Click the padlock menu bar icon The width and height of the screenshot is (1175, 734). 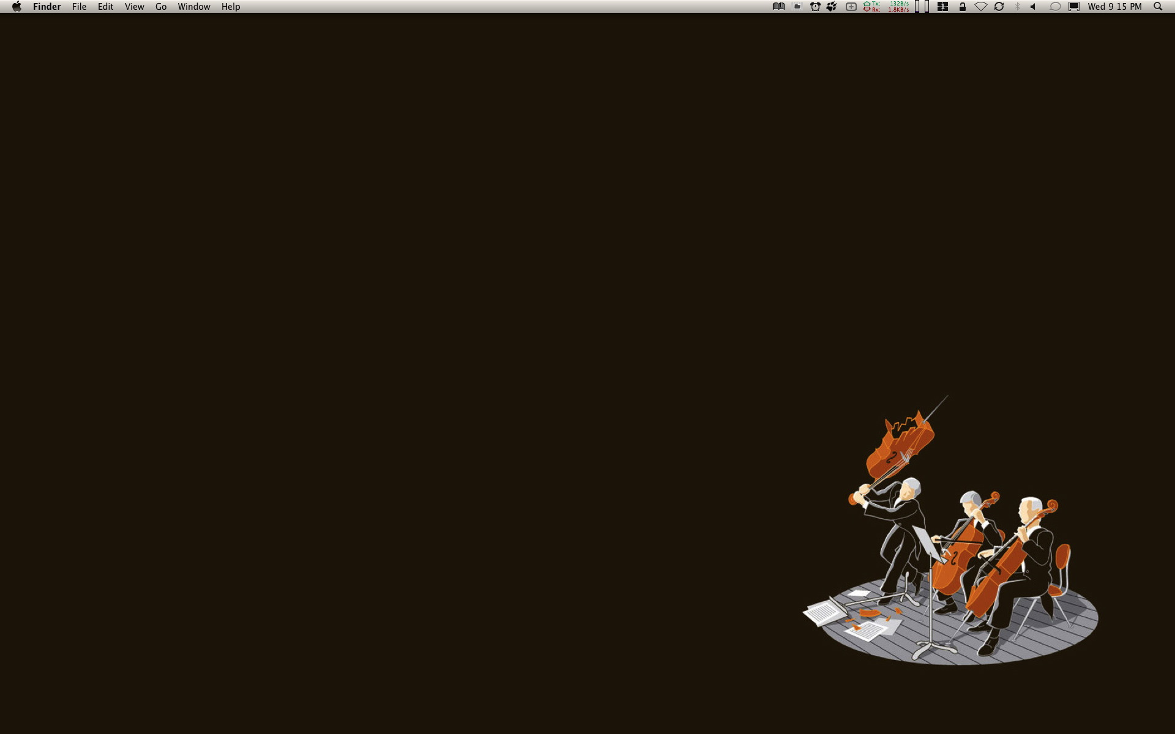[x=963, y=7]
